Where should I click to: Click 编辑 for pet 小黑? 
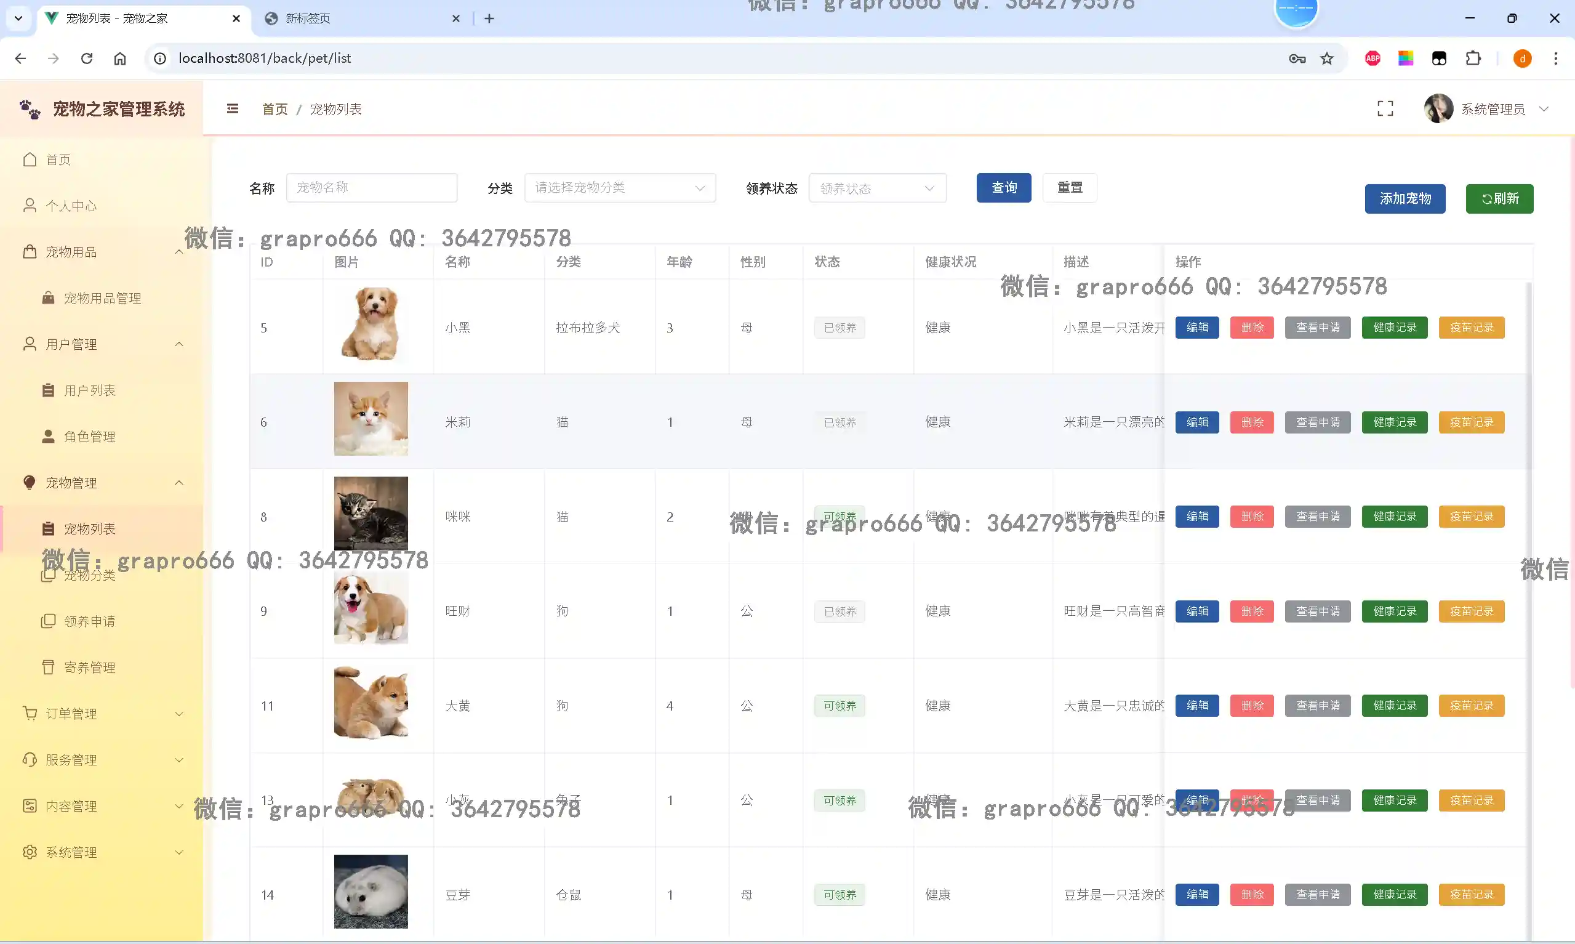pos(1197,328)
